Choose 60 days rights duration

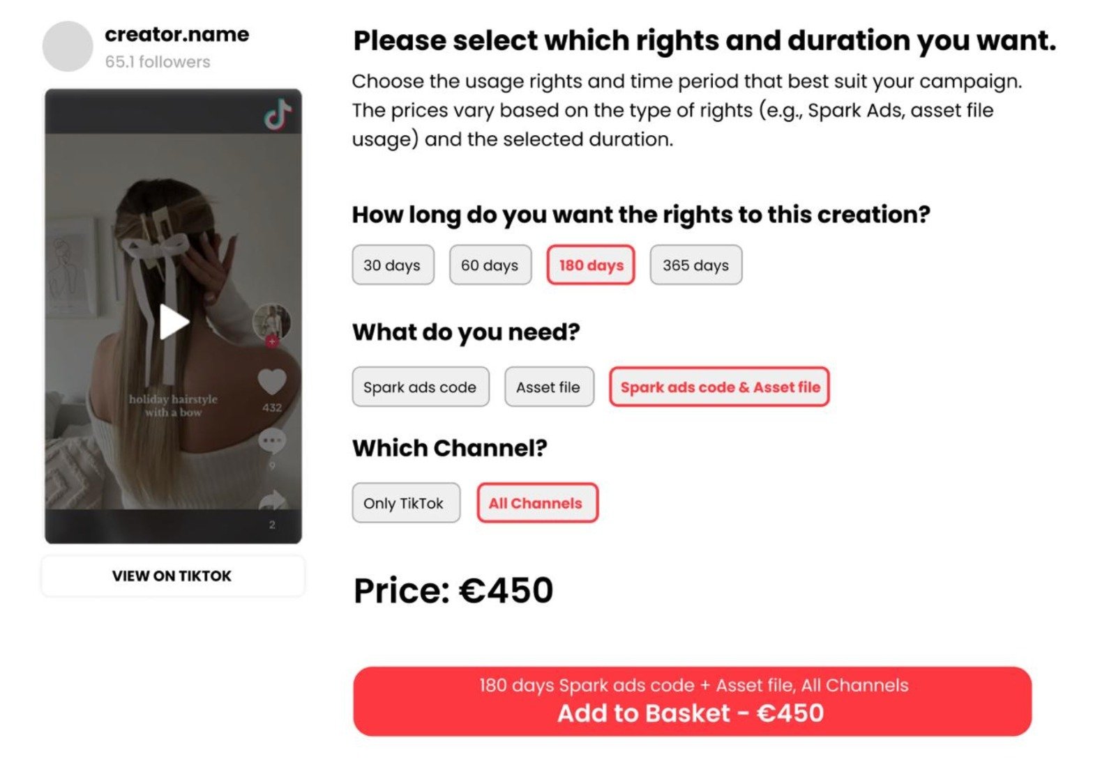point(490,265)
